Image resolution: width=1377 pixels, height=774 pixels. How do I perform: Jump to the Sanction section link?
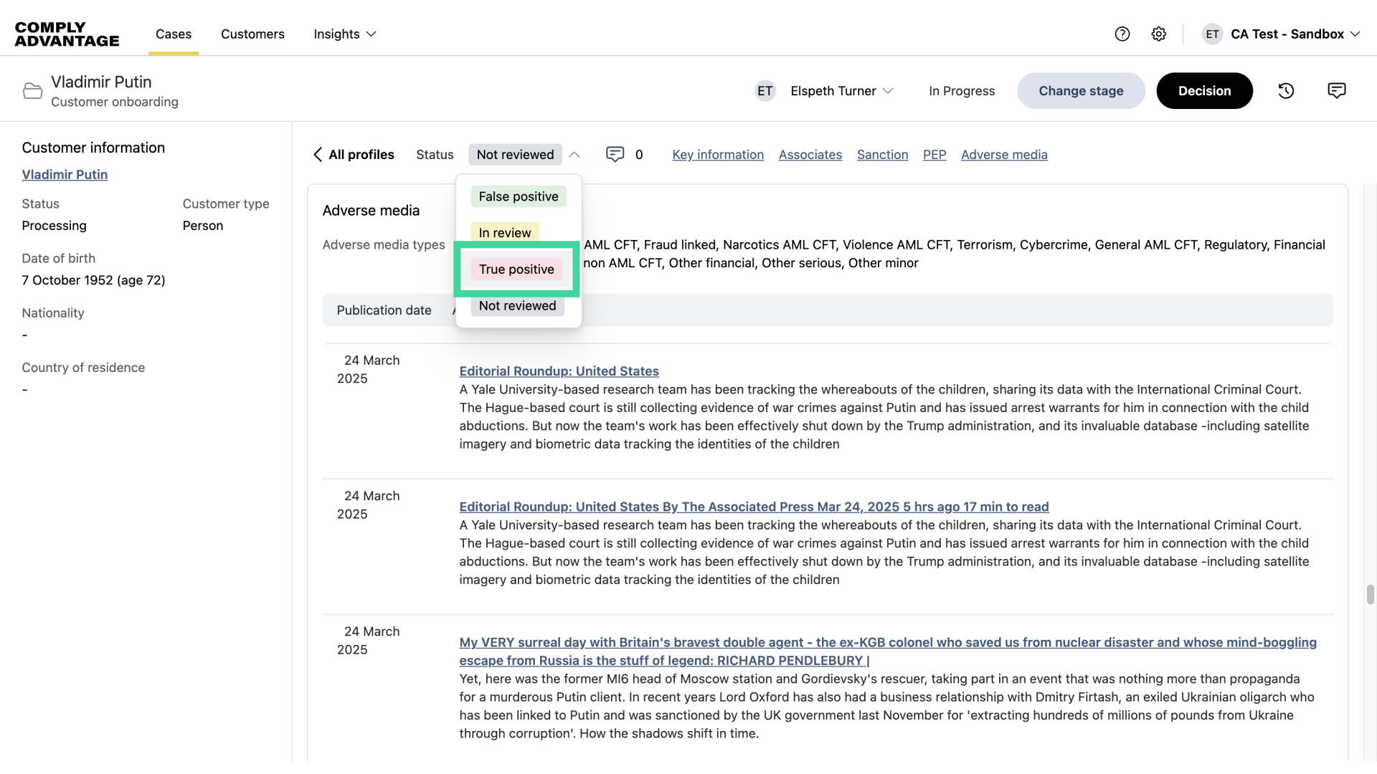pyautogui.click(x=882, y=155)
